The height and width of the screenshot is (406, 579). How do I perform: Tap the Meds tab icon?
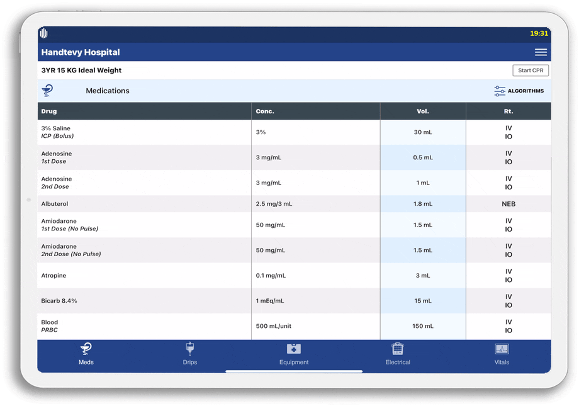click(86, 349)
